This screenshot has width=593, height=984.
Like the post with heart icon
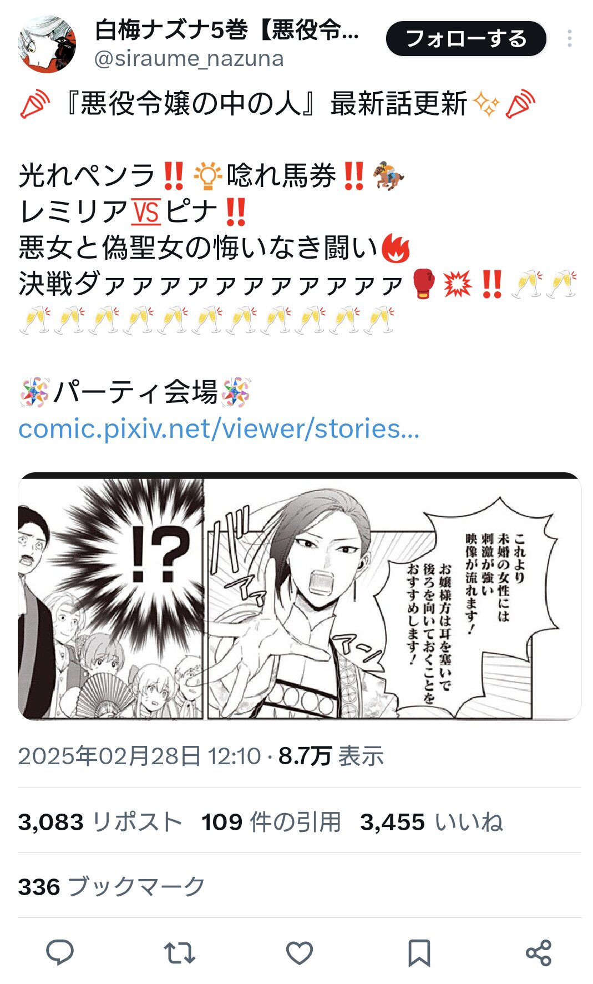[x=300, y=953]
